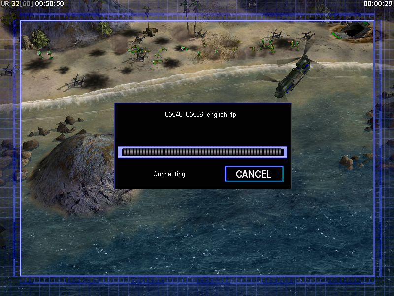
Task: Click the CANCEL button
Action: point(254,174)
